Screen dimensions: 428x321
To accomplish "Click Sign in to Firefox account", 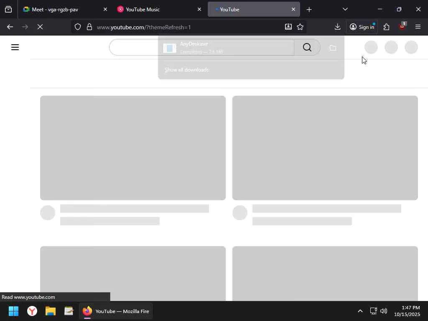I will [362, 27].
